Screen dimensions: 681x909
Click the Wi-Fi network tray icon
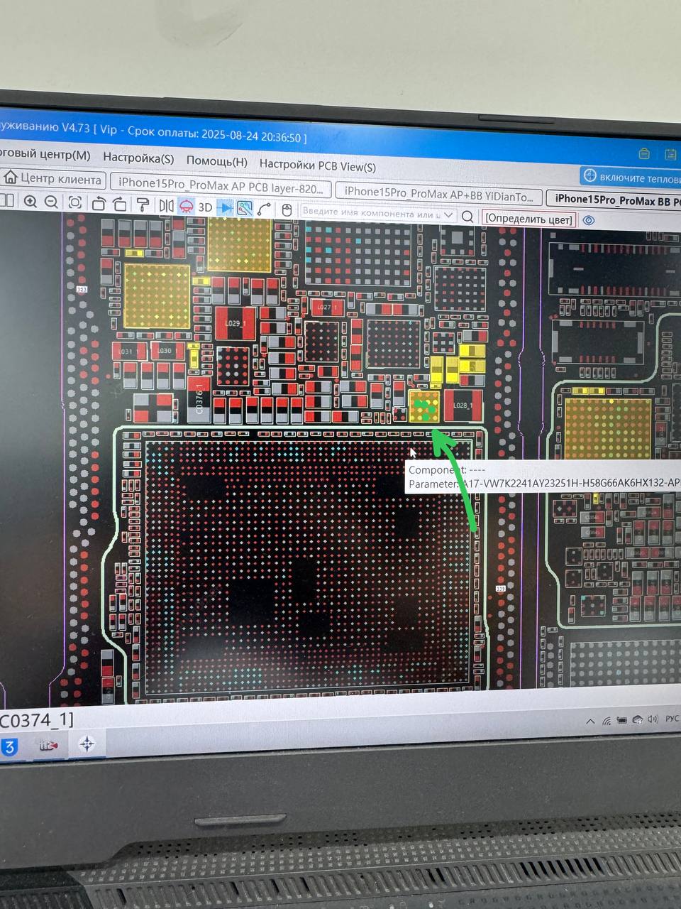(607, 722)
